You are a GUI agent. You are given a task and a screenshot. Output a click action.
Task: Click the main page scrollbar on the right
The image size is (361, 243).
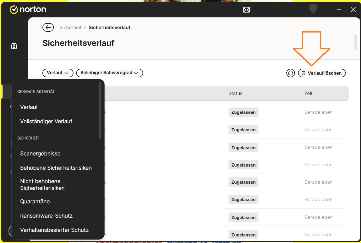click(x=355, y=42)
